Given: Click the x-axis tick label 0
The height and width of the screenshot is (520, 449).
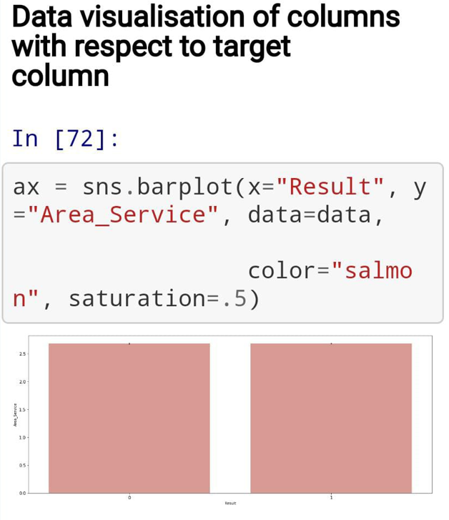Looking at the screenshot, I should point(129,497).
